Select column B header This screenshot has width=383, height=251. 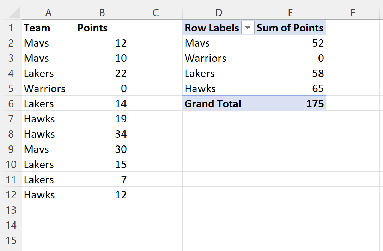(x=102, y=12)
